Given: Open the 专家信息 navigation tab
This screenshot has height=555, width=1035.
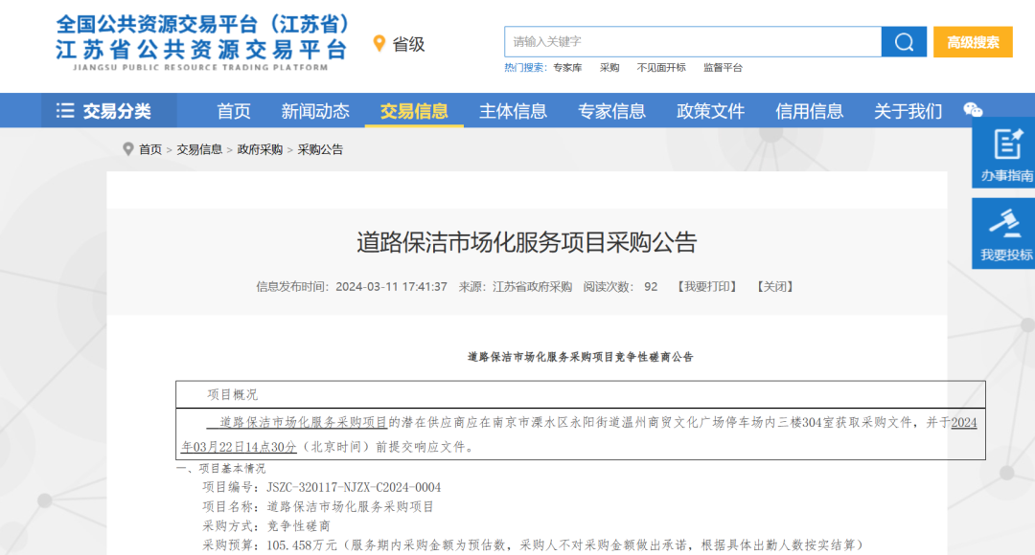Looking at the screenshot, I should 611,111.
